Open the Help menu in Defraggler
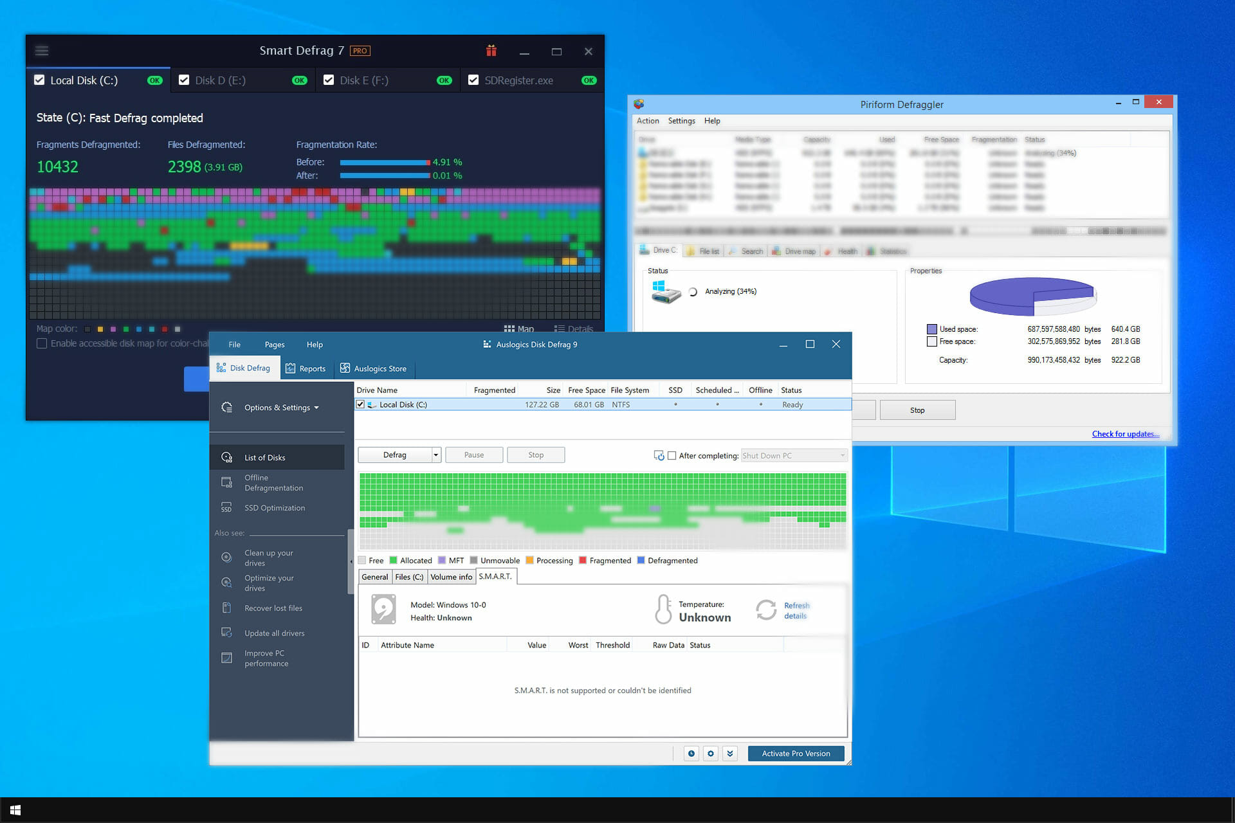The width and height of the screenshot is (1235, 823). tap(712, 121)
